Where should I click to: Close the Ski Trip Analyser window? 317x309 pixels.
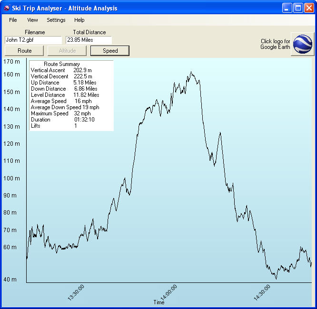point(308,8)
